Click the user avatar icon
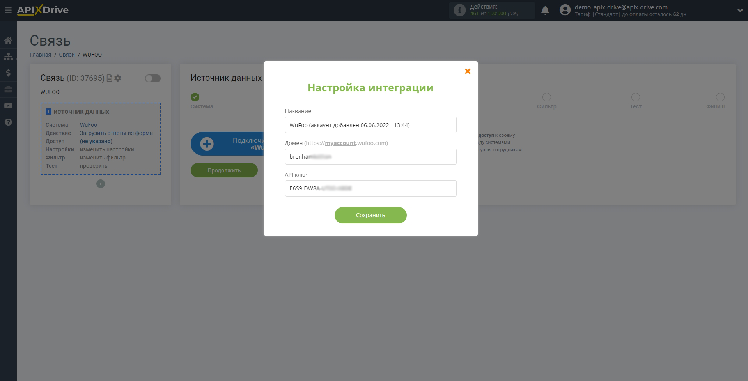 point(565,10)
